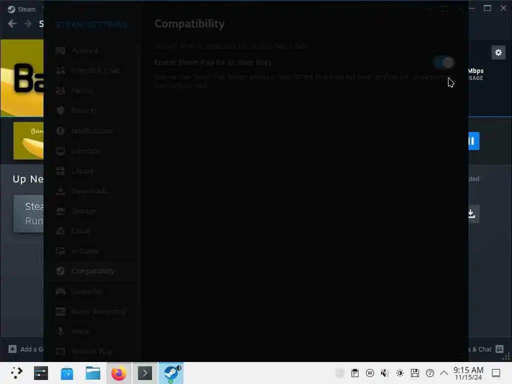Open Storage settings category
The height and width of the screenshot is (384, 512).
(x=92, y=211)
